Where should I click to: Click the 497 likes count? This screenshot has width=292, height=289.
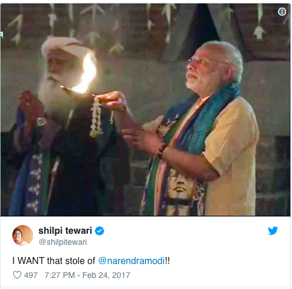(31, 275)
